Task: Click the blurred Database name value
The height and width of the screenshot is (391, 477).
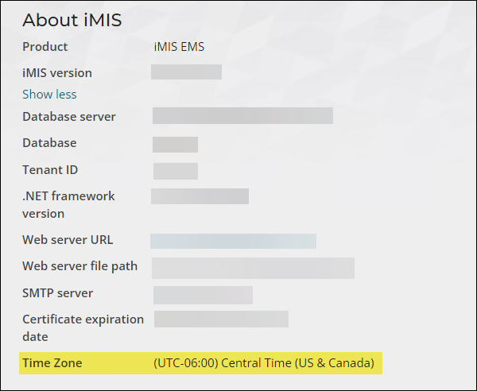Action: tap(175, 145)
